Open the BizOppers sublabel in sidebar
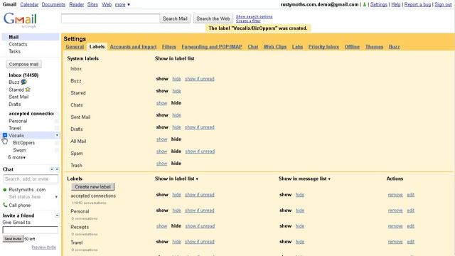This screenshot has width=455, height=256. click(23, 143)
